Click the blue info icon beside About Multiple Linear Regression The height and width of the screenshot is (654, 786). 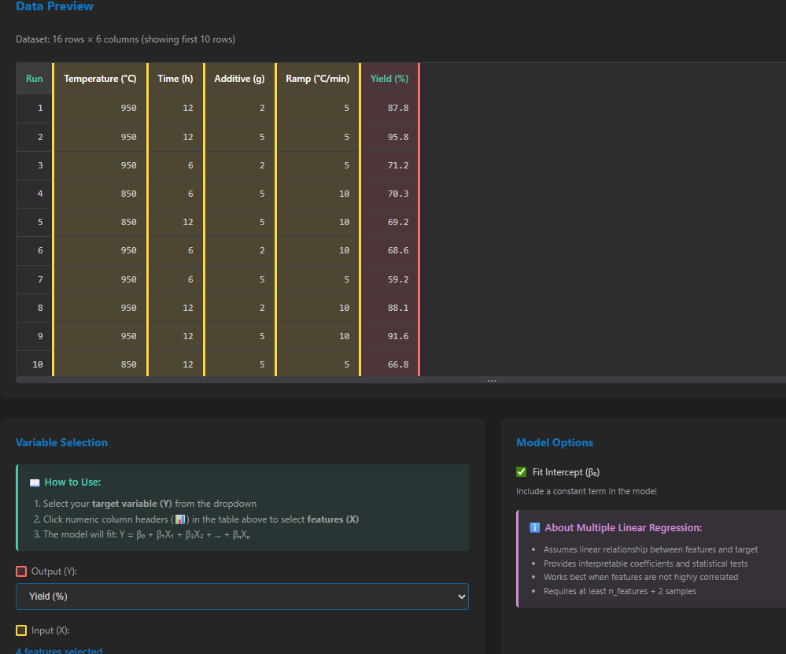coord(535,528)
